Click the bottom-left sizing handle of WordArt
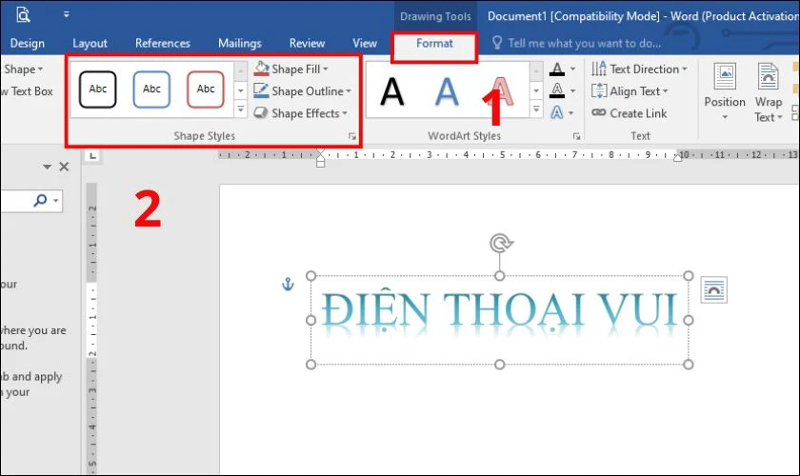 coord(310,365)
